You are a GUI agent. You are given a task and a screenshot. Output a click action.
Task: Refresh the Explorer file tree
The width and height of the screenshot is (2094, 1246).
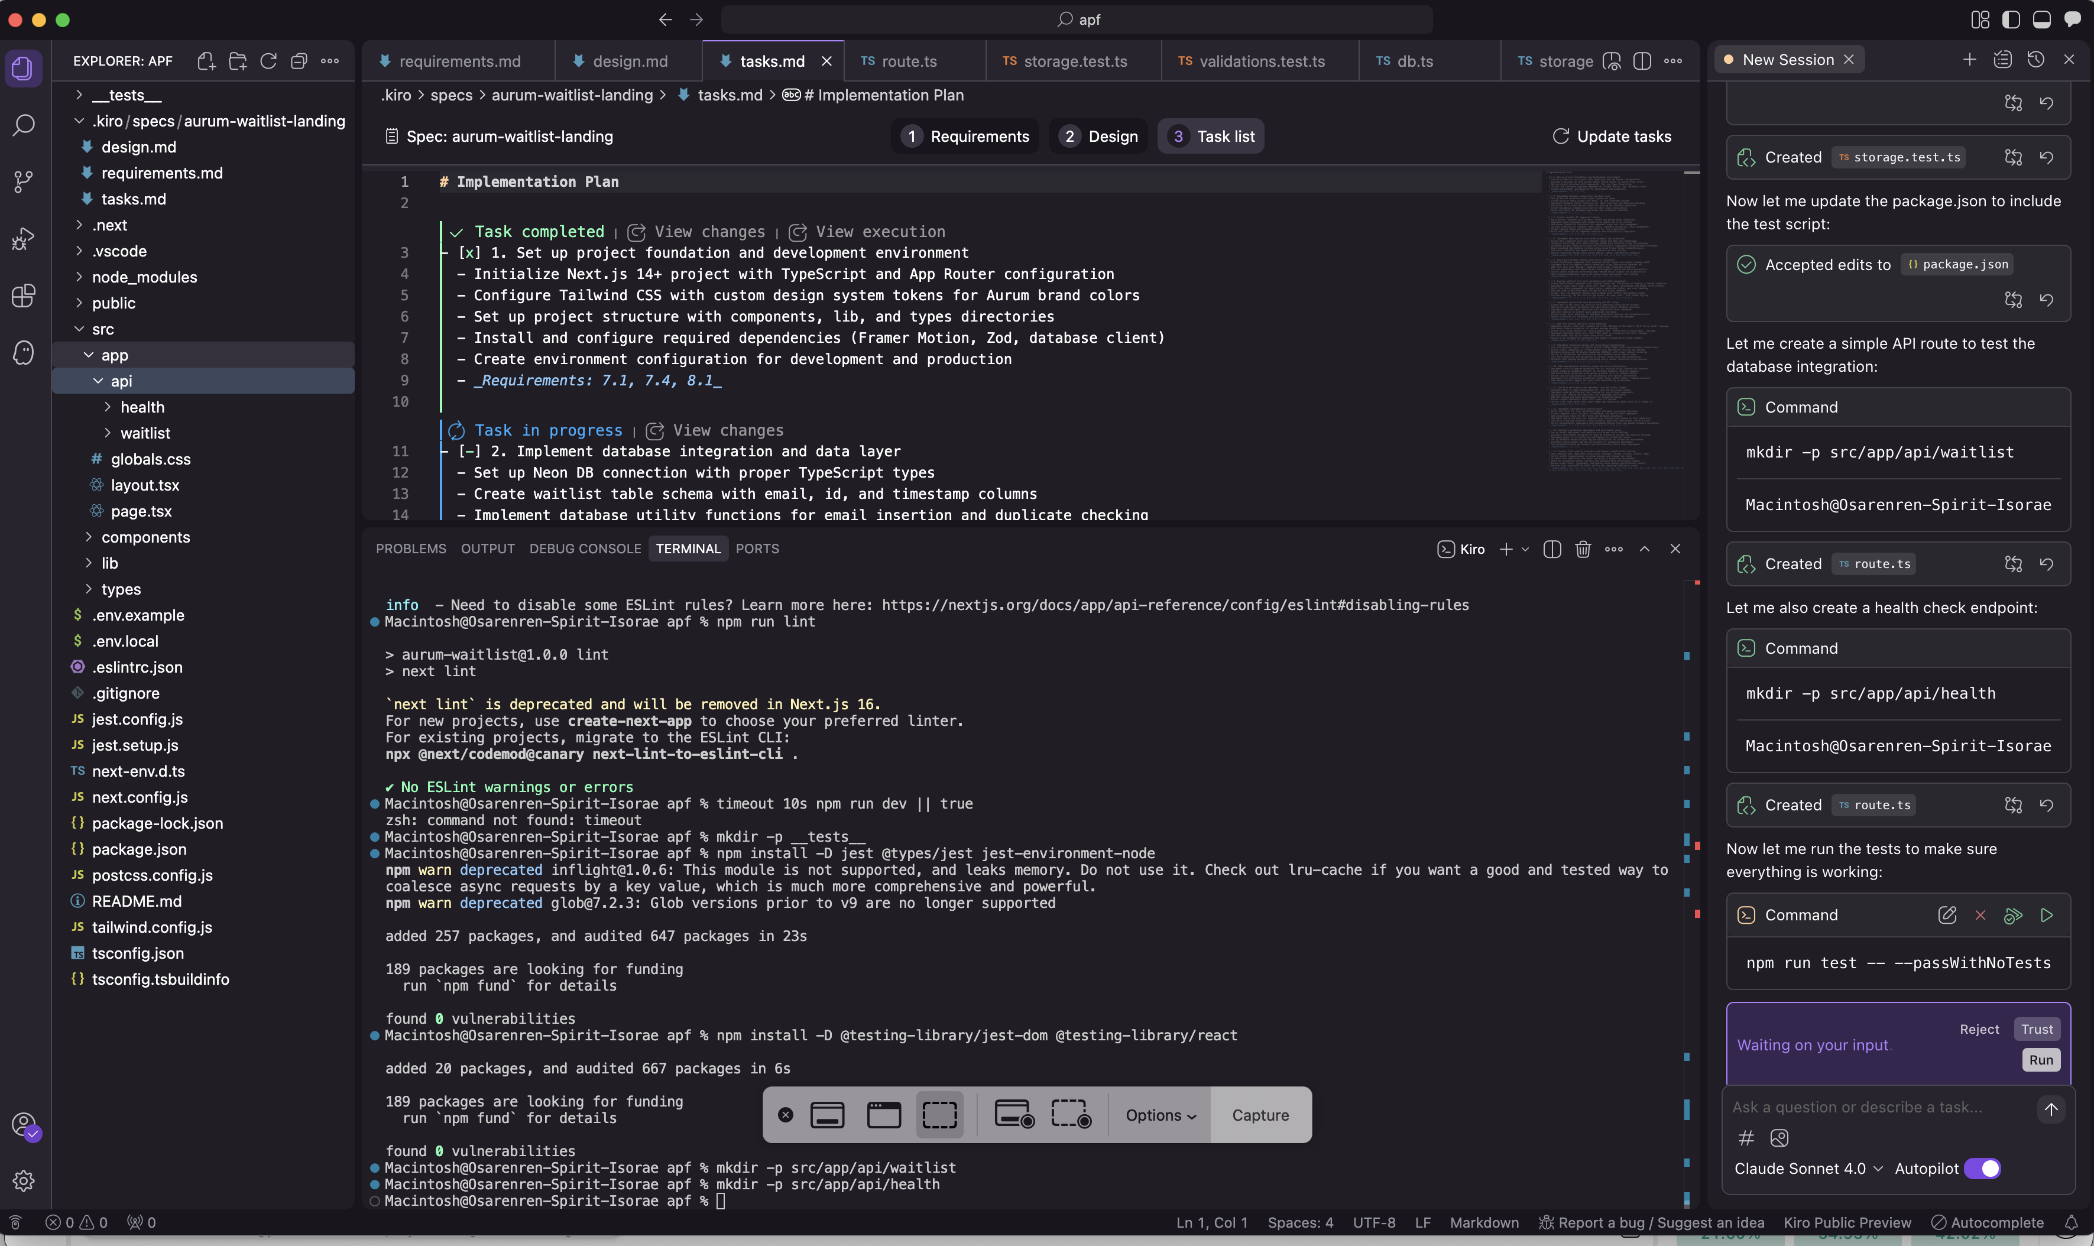(x=268, y=61)
